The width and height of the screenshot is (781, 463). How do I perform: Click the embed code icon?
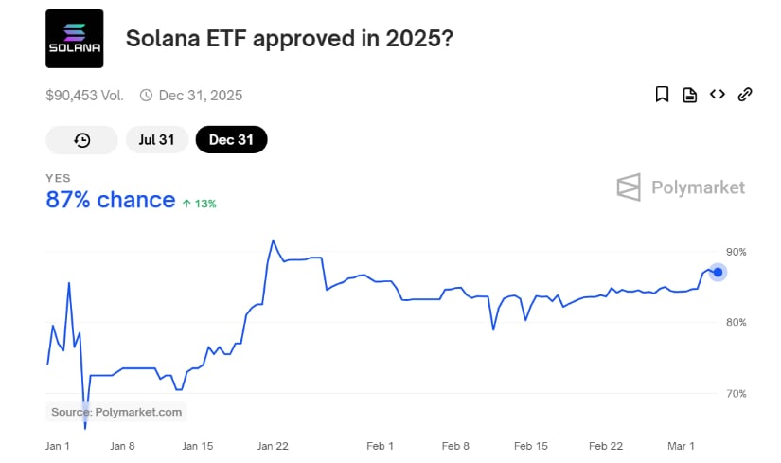coord(718,94)
